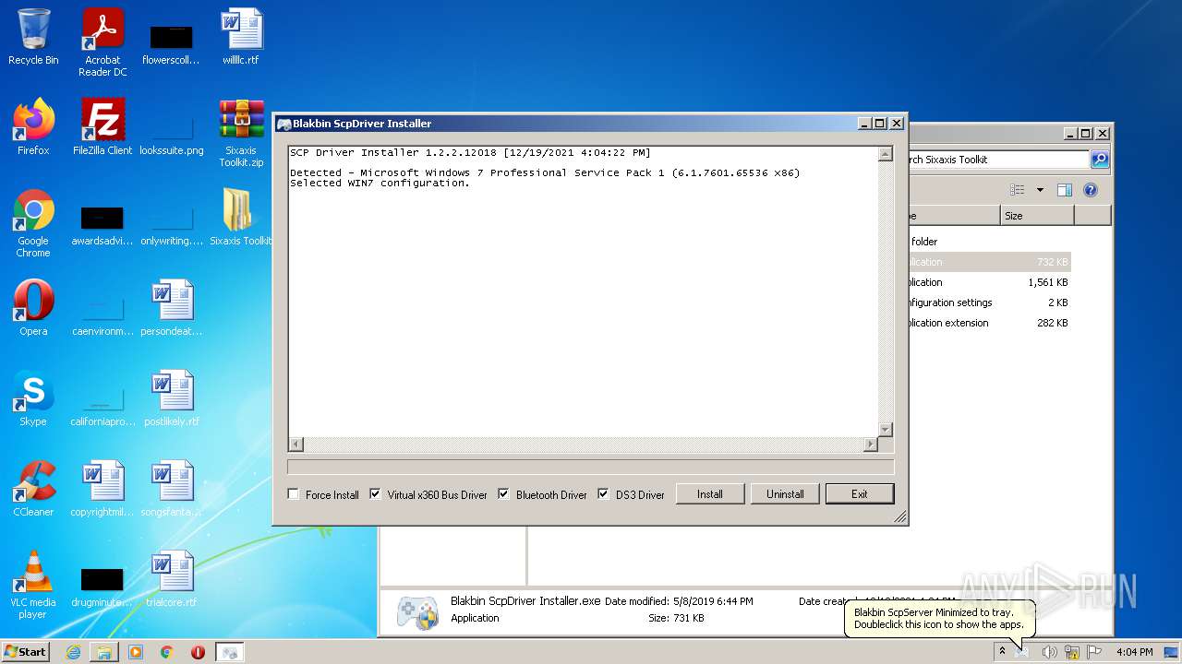Switch to ScpDriver Installer taskbar button
1182x664 pixels.
click(230, 652)
